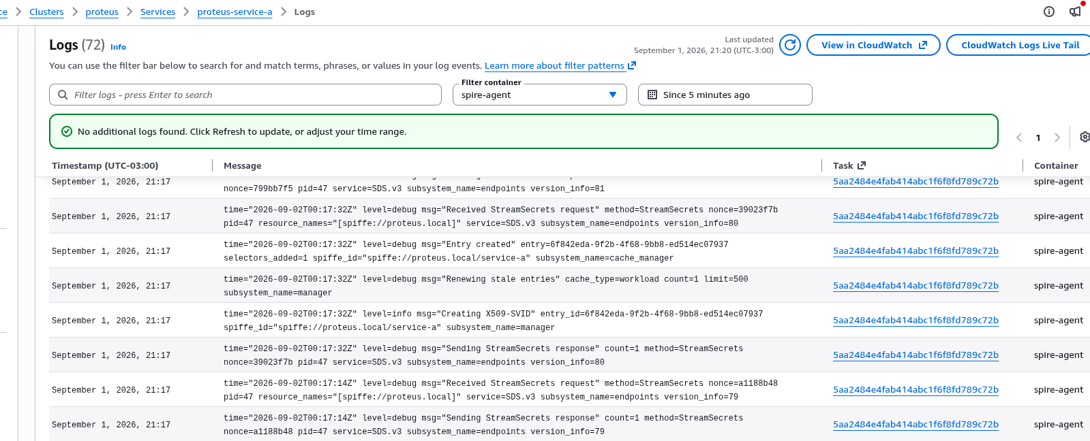Viewport: 1090px width, 441px height.
Task: Click the calendar icon for time range
Action: pyautogui.click(x=652, y=95)
